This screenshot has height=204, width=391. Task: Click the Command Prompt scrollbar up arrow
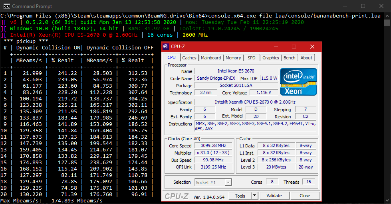(x=387, y=16)
